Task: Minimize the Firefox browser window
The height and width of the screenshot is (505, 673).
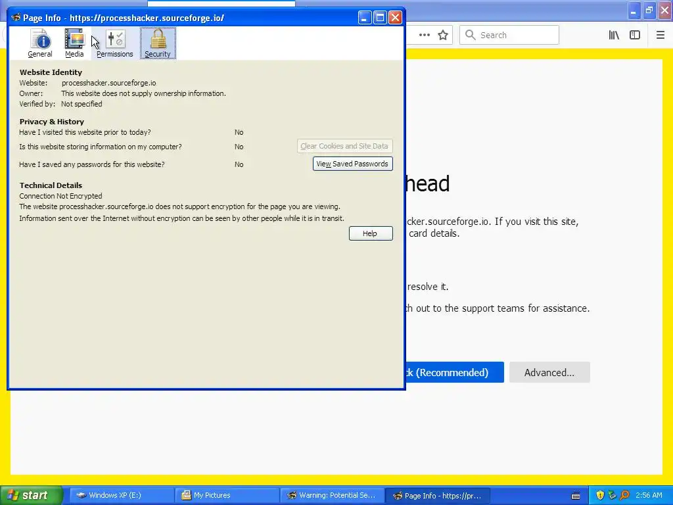Action: (x=634, y=11)
